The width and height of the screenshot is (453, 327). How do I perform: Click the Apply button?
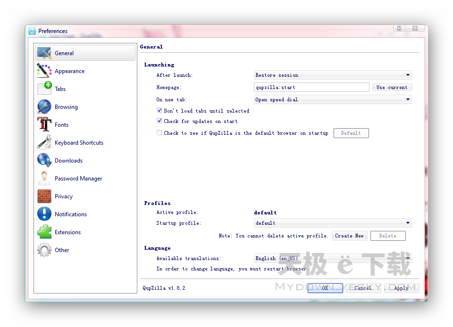[x=402, y=288]
